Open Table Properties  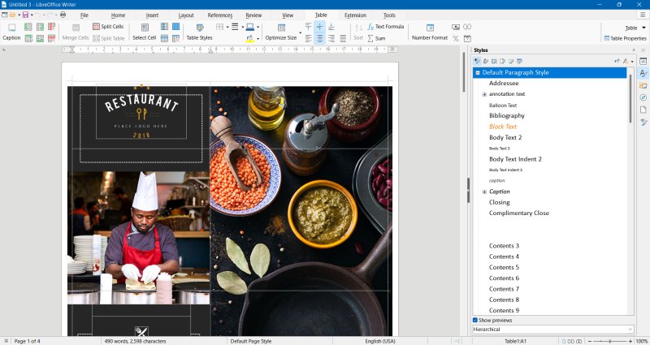point(624,38)
